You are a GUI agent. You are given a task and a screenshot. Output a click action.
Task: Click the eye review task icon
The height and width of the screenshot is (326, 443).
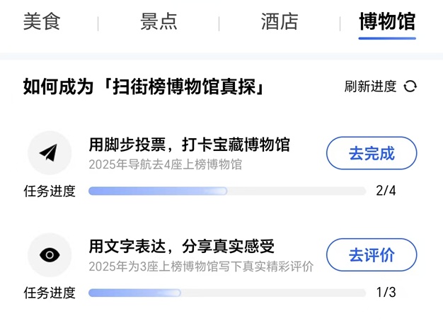[x=49, y=255]
